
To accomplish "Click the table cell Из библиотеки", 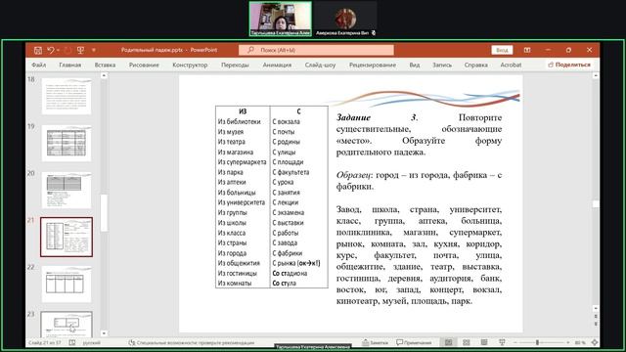I will 239,121.
